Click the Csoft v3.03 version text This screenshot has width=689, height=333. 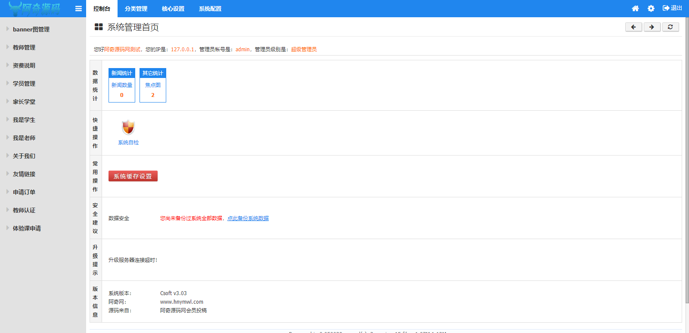pos(174,293)
